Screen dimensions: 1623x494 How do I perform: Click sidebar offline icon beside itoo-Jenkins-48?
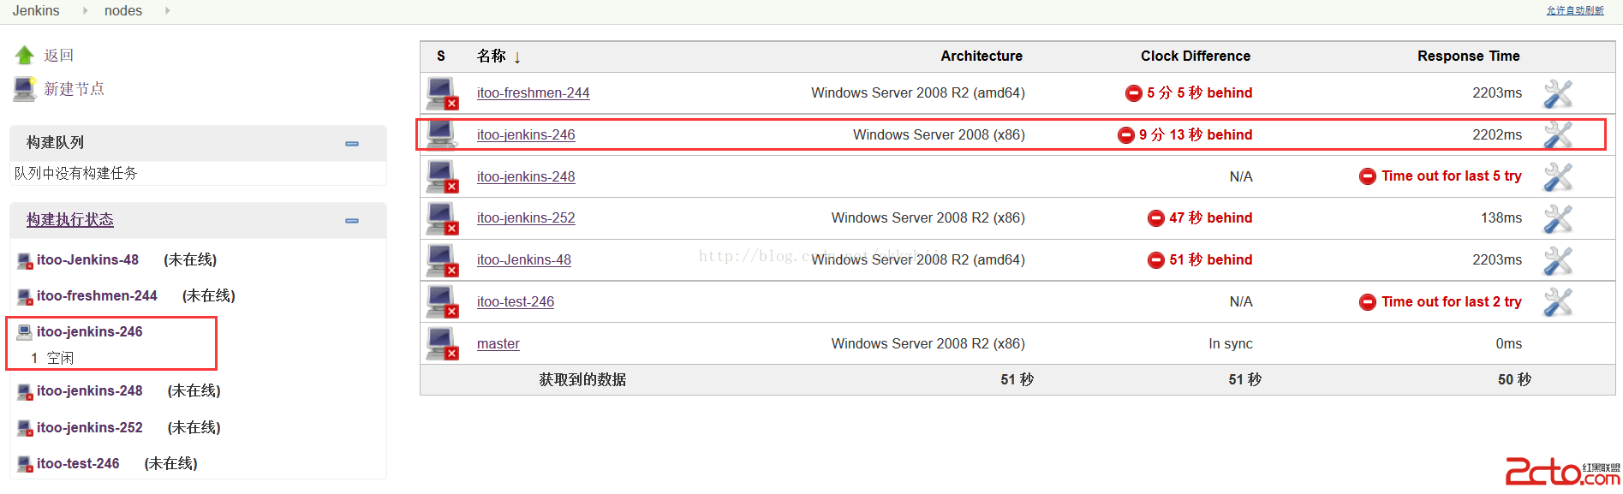[25, 260]
